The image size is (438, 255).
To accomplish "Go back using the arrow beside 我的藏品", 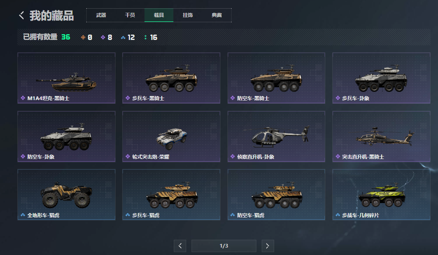I will tap(21, 15).
